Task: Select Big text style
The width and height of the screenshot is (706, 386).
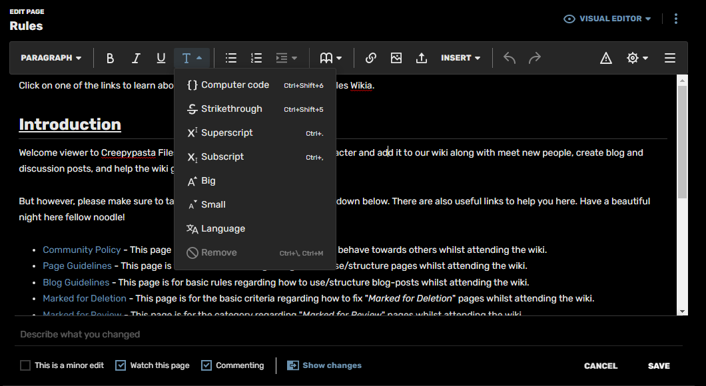Action: coord(255,181)
